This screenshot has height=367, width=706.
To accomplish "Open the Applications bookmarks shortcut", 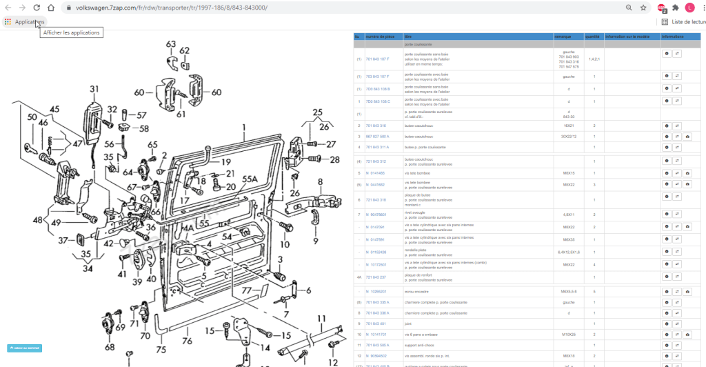I will 24,21.
